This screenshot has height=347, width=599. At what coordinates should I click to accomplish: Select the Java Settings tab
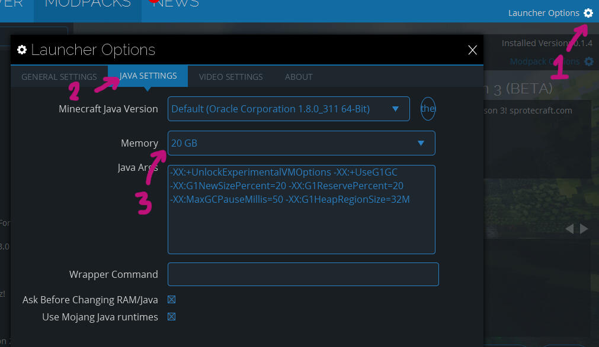click(x=148, y=76)
